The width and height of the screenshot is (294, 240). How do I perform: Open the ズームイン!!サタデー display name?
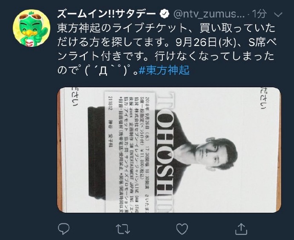[x=107, y=14]
